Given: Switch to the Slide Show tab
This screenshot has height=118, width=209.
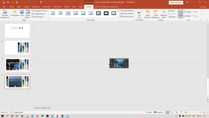Looking at the screenshot, I should pyautogui.click(x=57, y=7).
